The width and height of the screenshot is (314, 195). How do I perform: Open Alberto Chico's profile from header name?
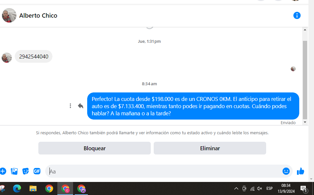point(38,15)
